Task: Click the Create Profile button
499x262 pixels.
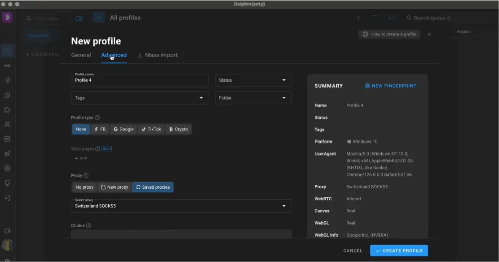Action: pos(399,251)
